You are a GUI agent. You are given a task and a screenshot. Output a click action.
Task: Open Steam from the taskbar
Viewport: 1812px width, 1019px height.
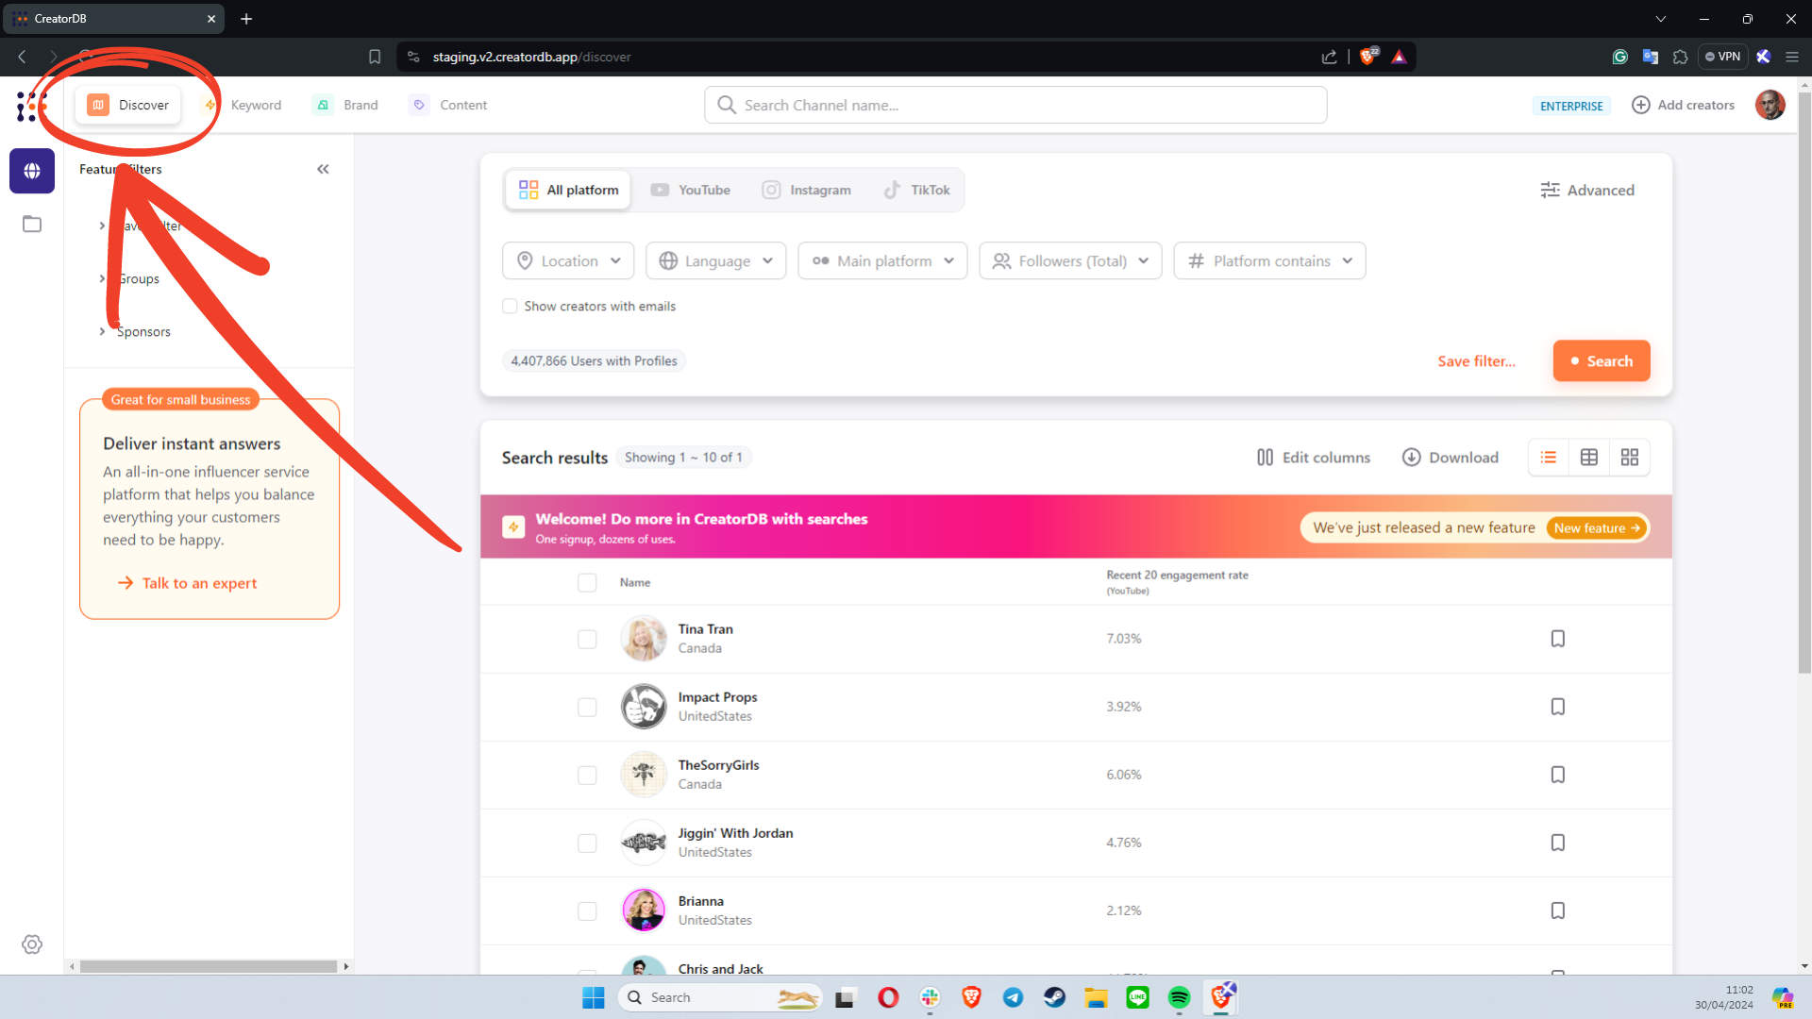1054,997
